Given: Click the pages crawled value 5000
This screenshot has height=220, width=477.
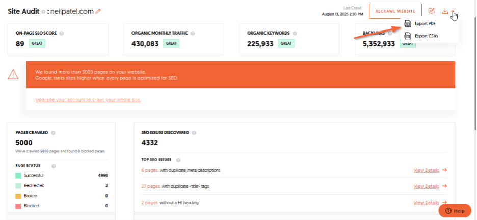Looking at the screenshot, I should 24,143.
